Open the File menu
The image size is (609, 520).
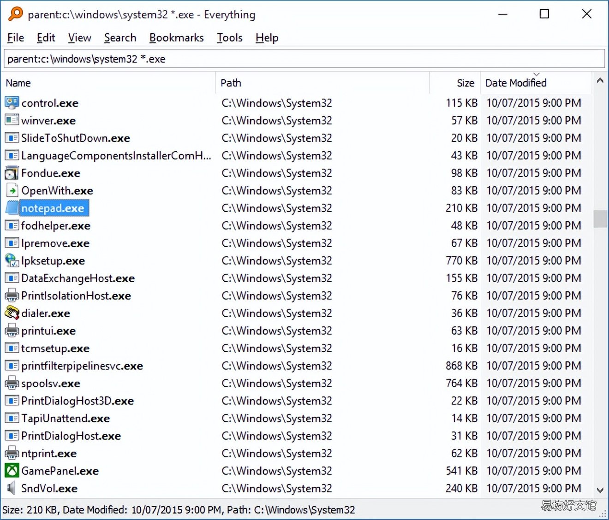click(16, 38)
